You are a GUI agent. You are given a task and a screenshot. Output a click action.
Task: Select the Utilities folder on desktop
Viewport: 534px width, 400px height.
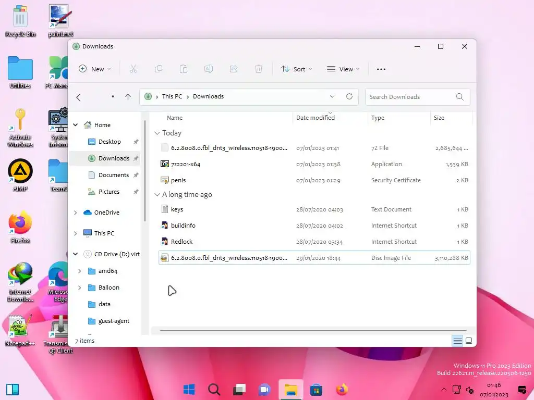tap(20, 72)
